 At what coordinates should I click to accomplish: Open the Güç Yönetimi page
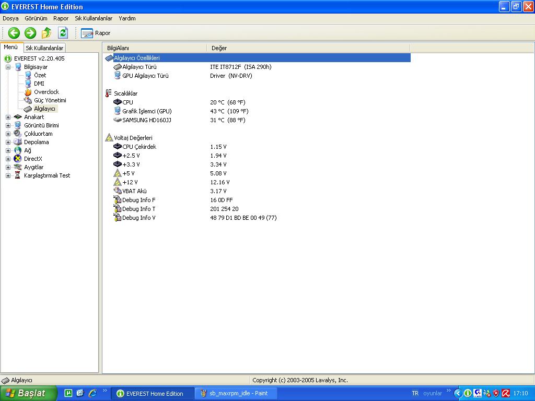50,100
